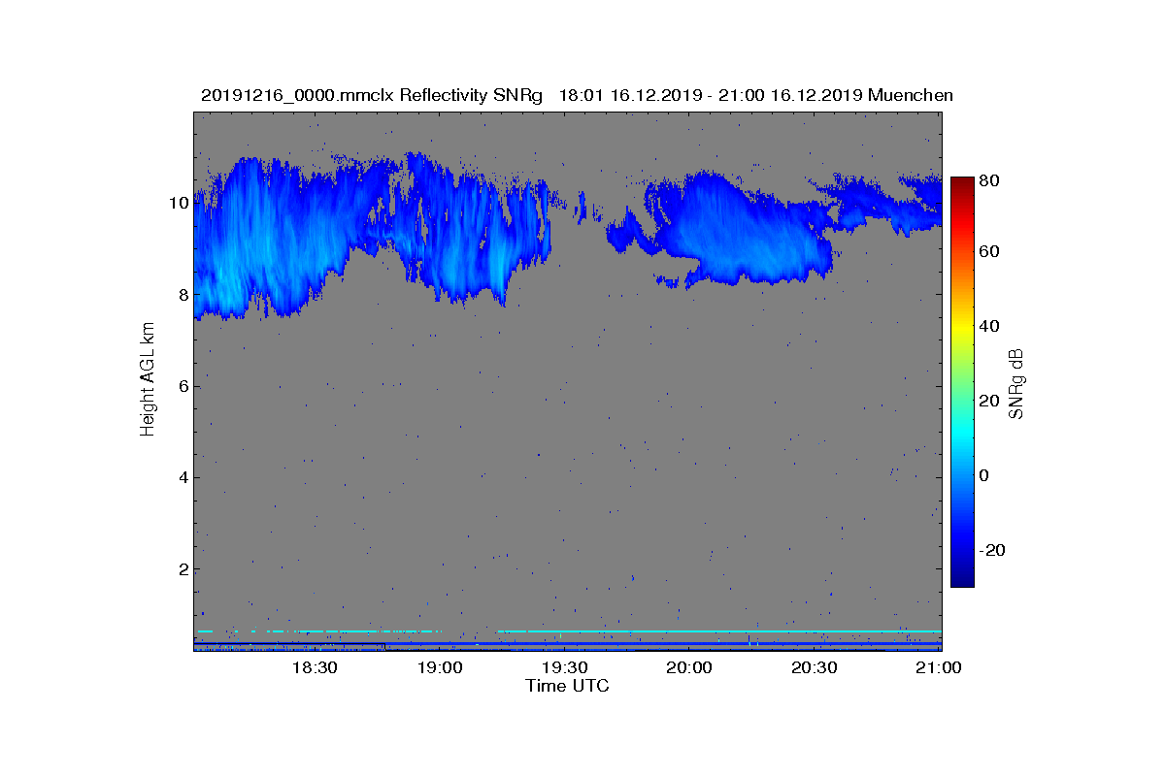The width and height of the screenshot is (1165, 776).
Task: Click the colorbar tick label 20
Action: pos(990,401)
